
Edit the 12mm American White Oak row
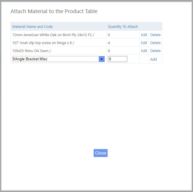[x=144, y=35]
